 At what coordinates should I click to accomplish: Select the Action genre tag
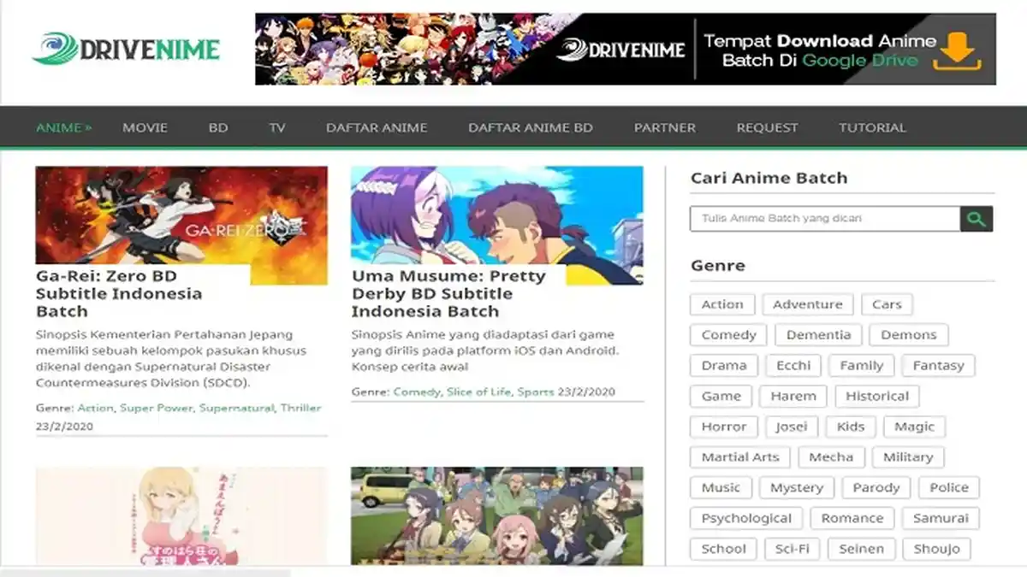[722, 304]
